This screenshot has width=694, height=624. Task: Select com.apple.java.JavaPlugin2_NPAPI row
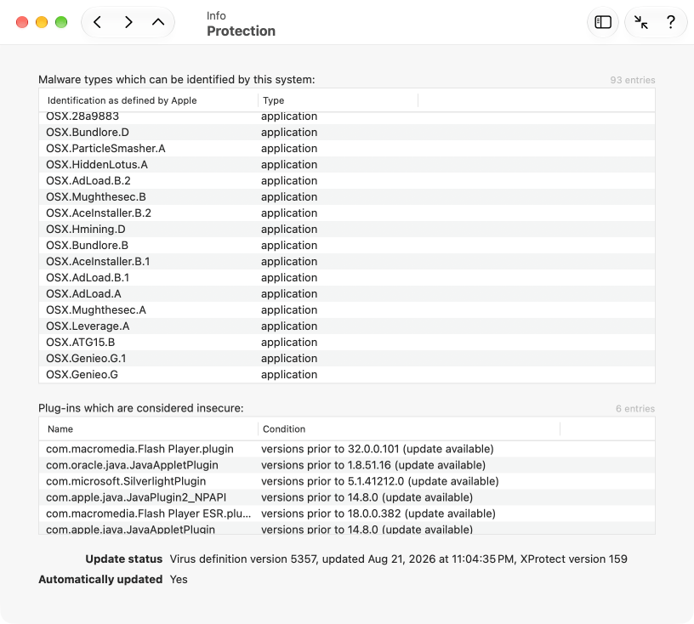coord(347,497)
